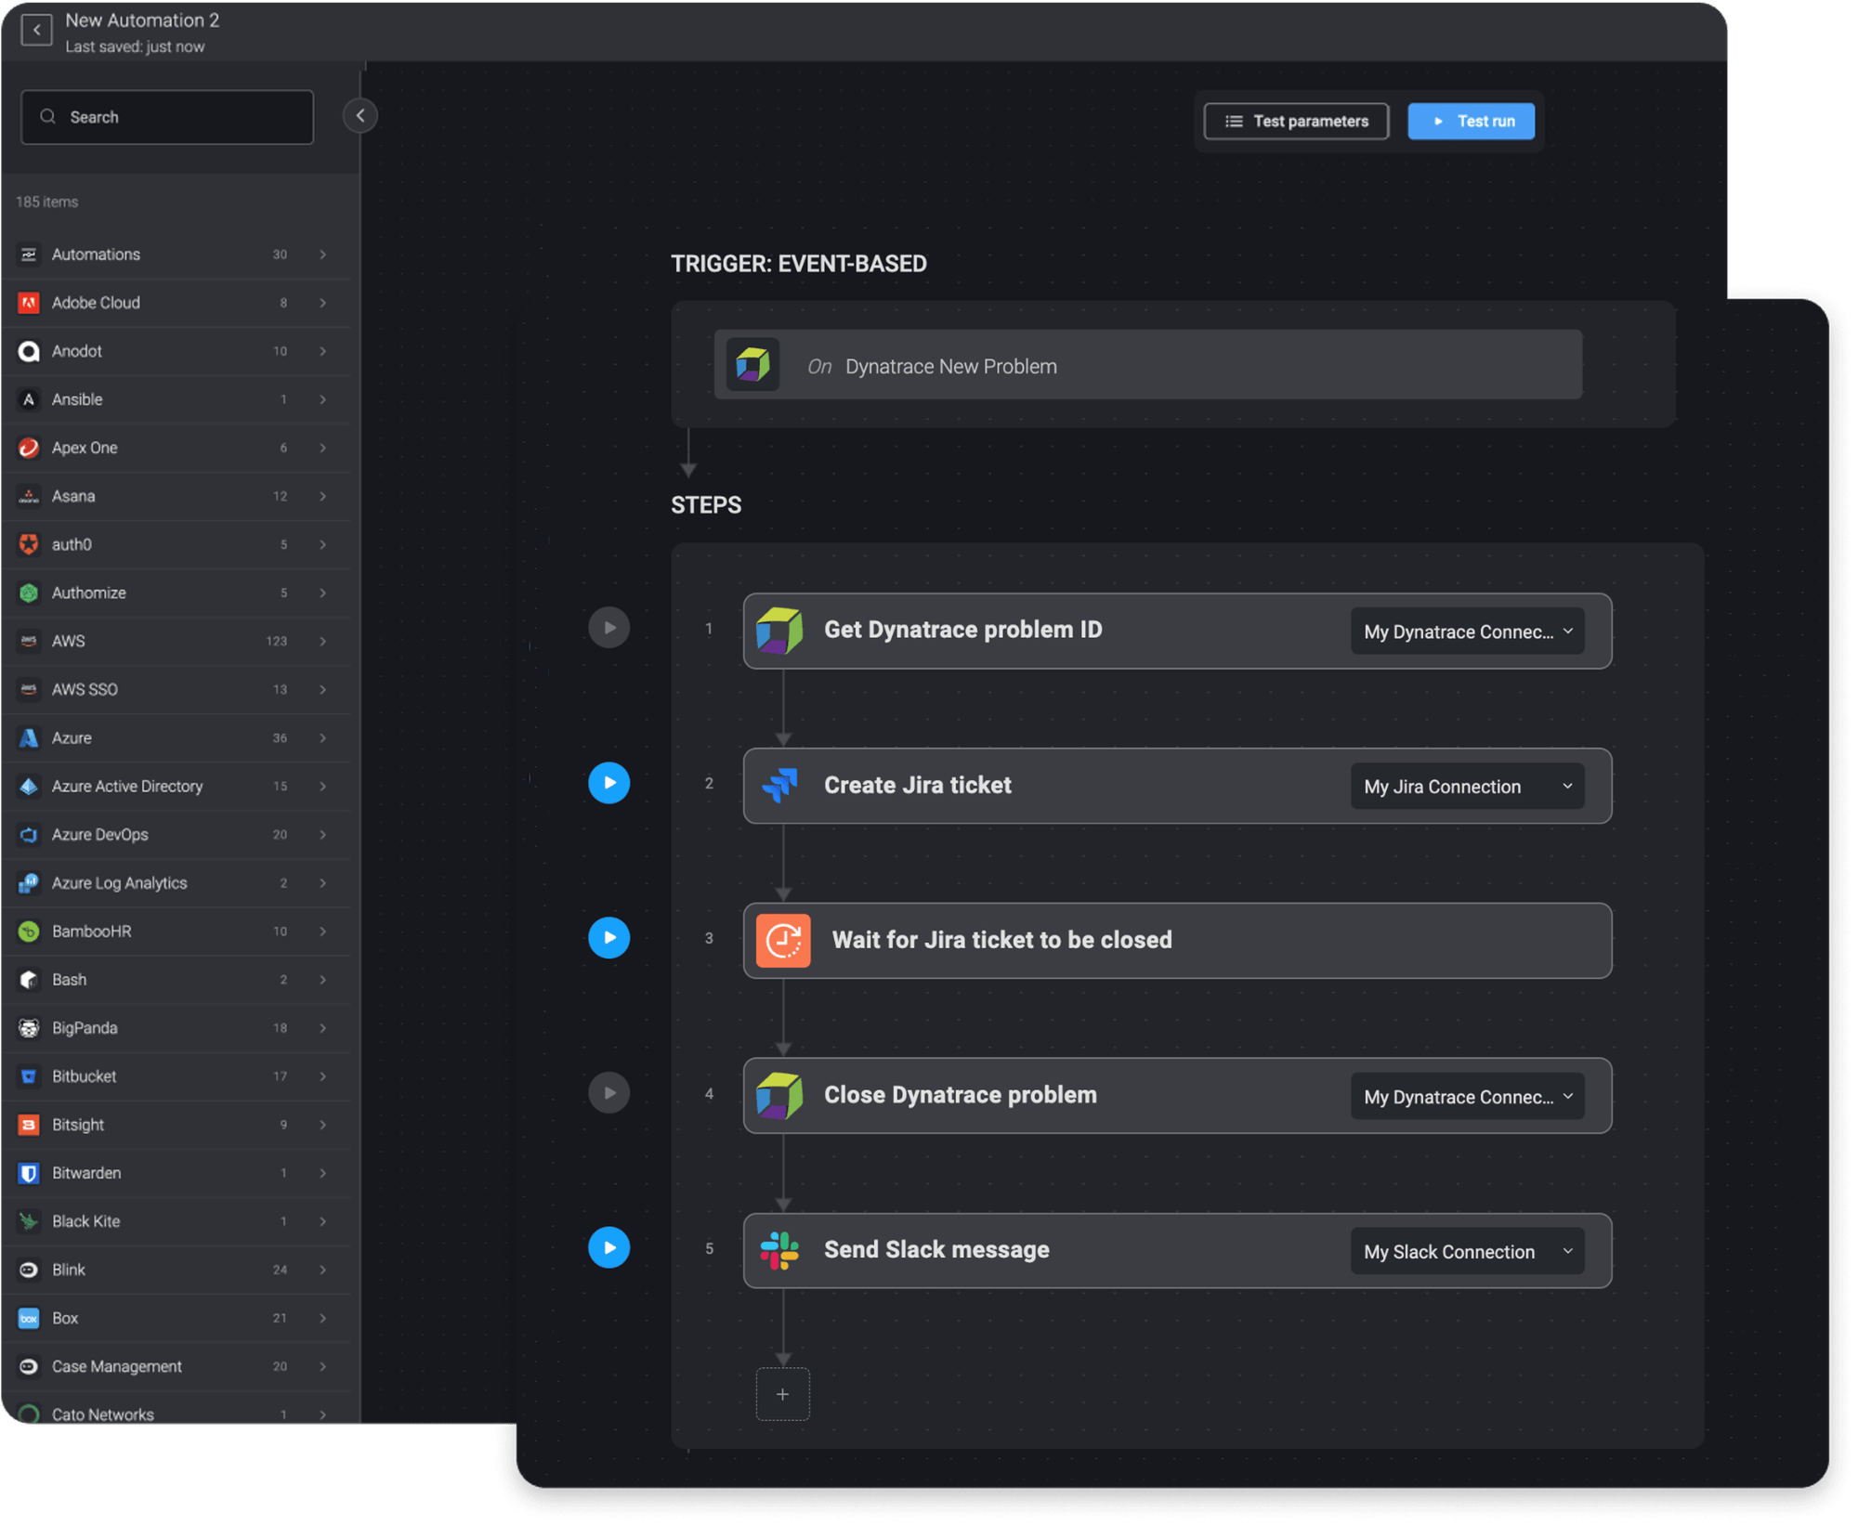The image size is (1858, 1525).
Task: Expand the Azure DevOps category chevron
Action: (x=323, y=835)
